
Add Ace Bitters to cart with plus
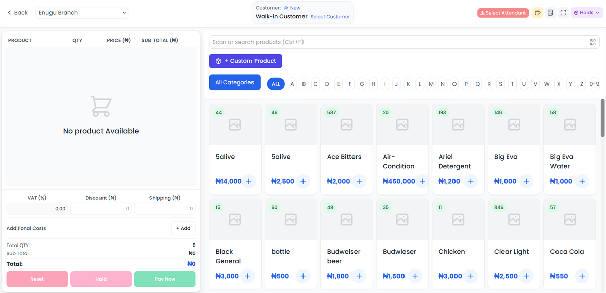359,181
